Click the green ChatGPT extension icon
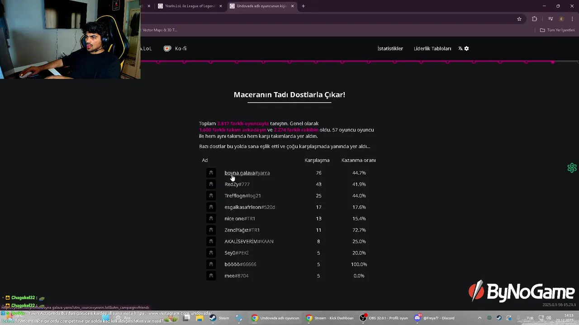The width and height of the screenshot is (579, 325). point(572,168)
